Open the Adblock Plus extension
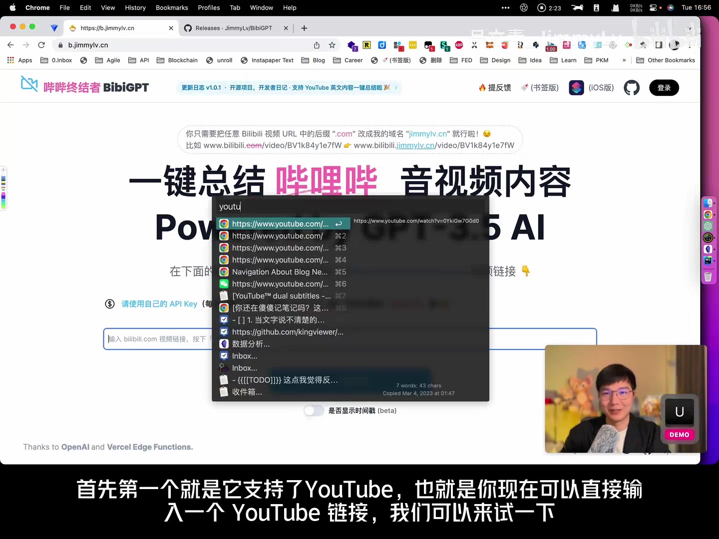 [458, 45]
